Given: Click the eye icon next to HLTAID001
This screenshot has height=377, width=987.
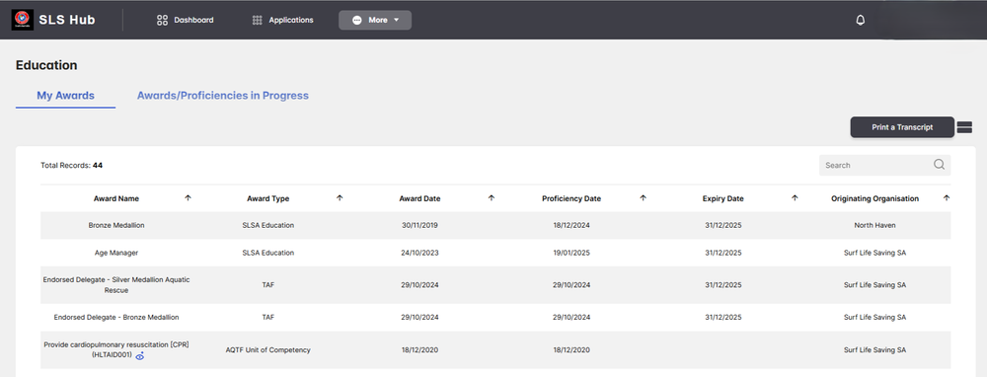Looking at the screenshot, I should [140, 357].
